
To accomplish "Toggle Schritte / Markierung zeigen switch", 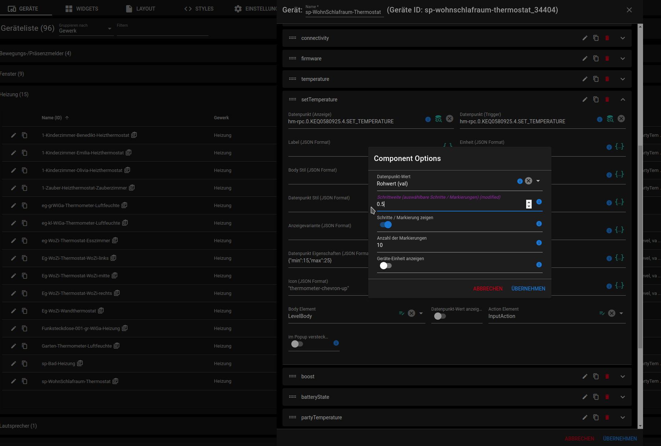I will [x=386, y=225].
